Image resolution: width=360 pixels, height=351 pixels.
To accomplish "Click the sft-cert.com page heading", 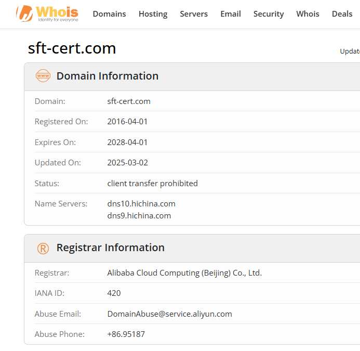I will [x=72, y=48].
